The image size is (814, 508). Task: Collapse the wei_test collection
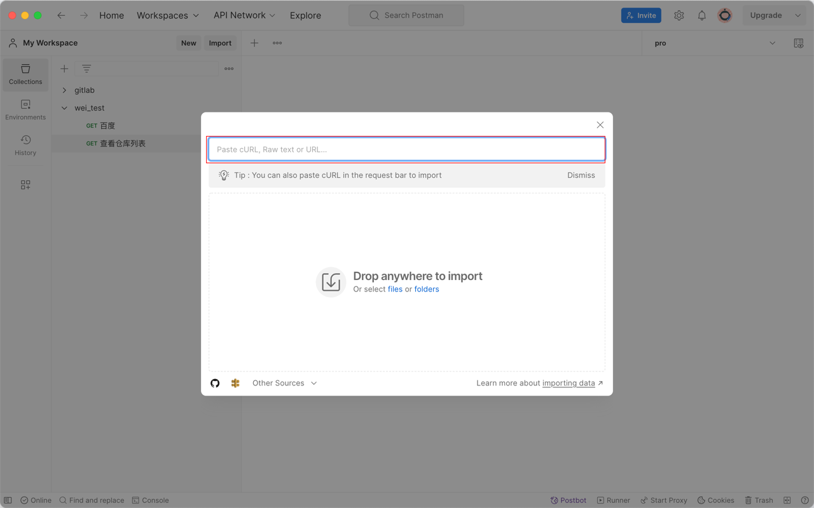64,108
